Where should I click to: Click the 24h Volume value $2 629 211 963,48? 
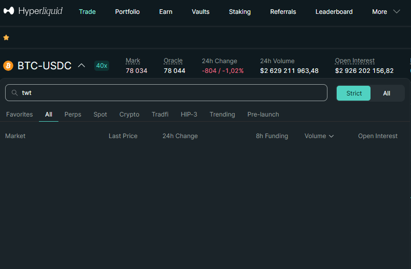coord(290,71)
